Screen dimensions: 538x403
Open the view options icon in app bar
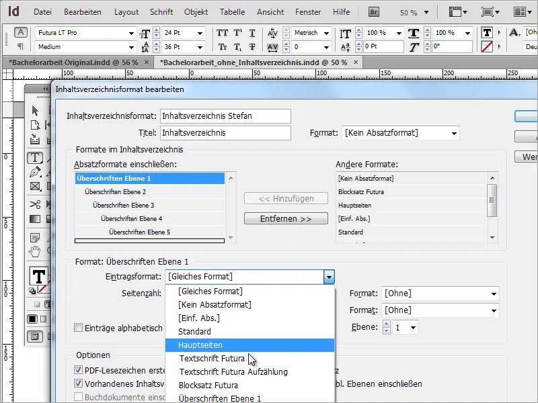click(x=458, y=12)
